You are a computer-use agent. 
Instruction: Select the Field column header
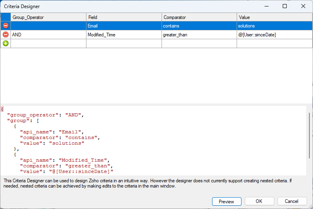[x=124, y=17]
